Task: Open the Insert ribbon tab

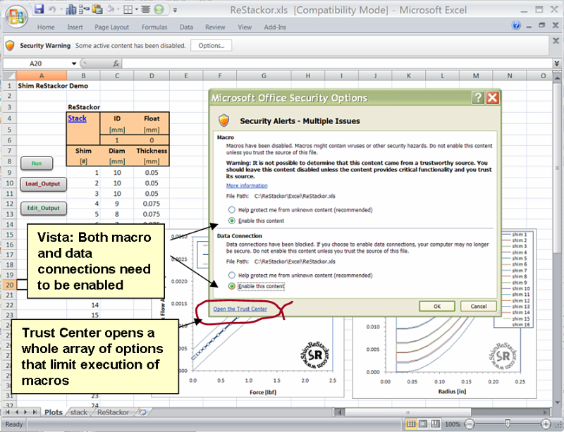Action: 75,27
